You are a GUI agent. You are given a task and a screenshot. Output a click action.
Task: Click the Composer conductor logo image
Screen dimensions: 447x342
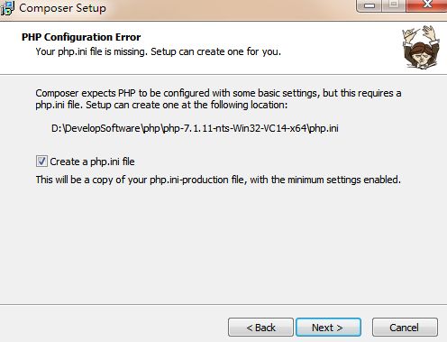pos(421,48)
